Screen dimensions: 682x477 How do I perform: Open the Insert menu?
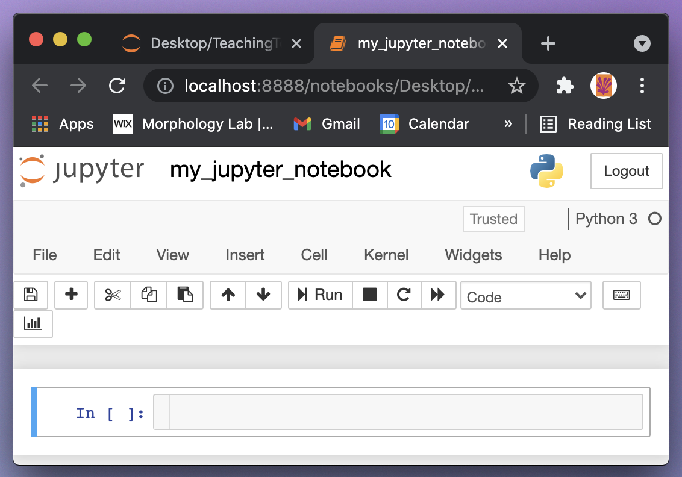pyautogui.click(x=245, y=255)
